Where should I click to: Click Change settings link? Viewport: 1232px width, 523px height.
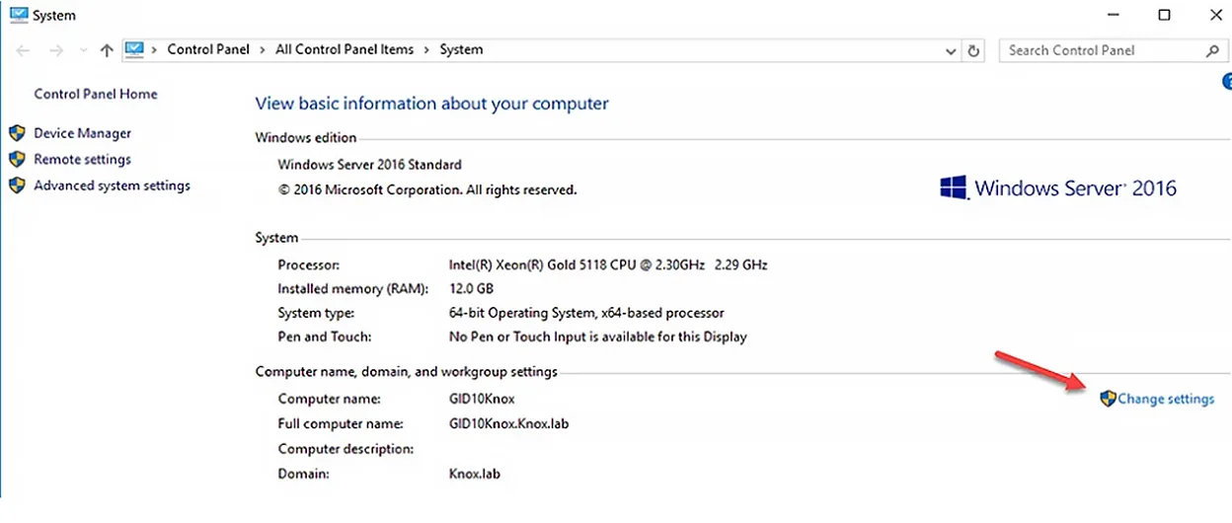(x=1166, y=399)
